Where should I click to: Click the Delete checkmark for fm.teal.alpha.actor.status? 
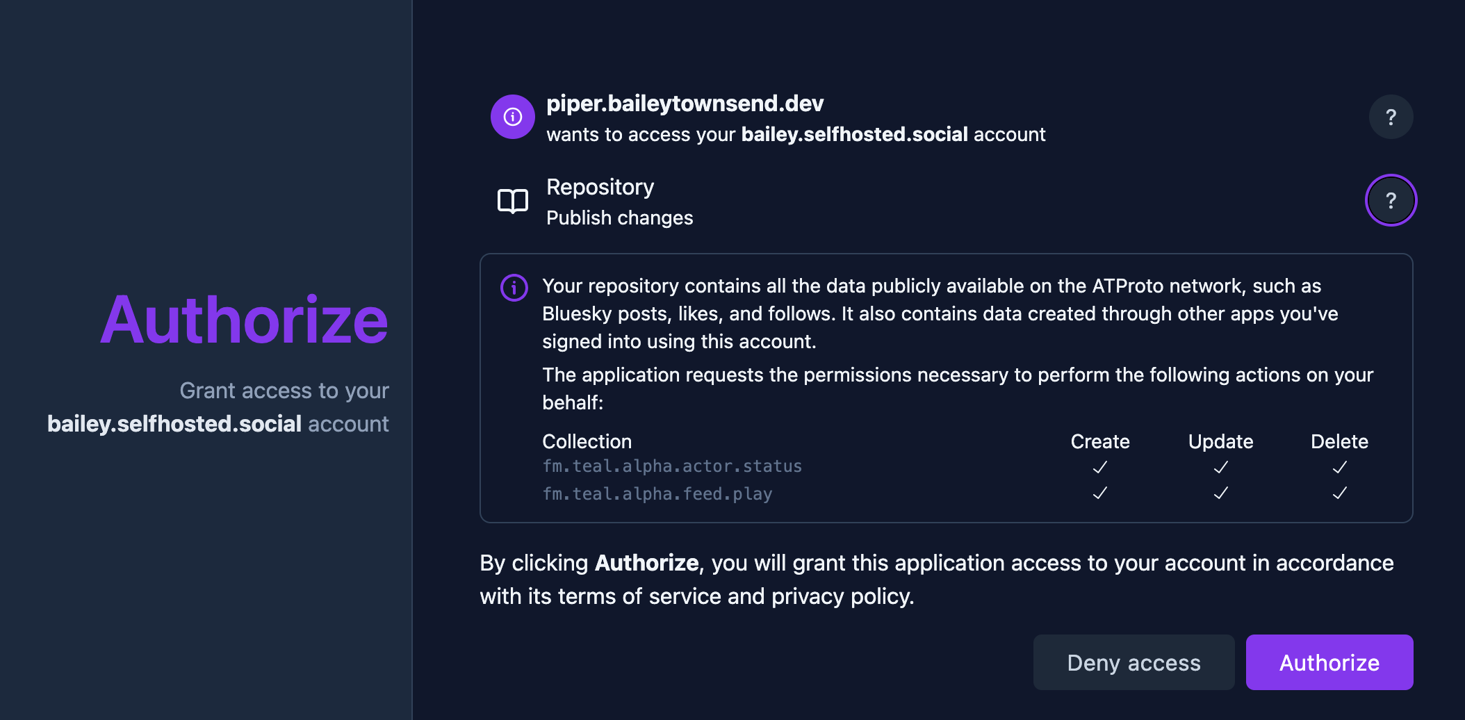[1339, 468]
